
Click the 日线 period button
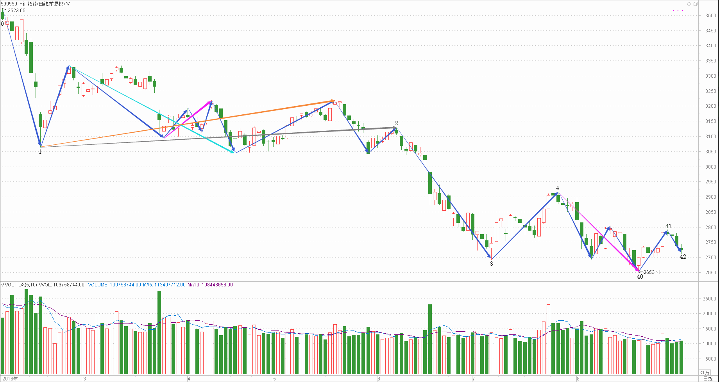coord(708,378)
